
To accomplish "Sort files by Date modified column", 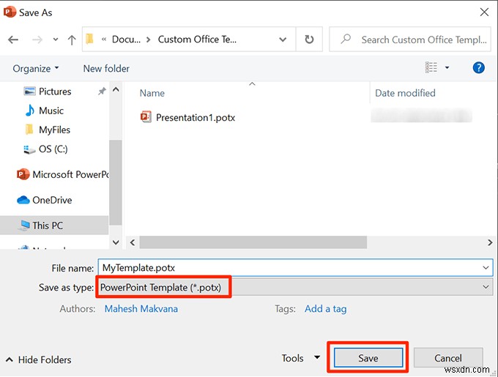I will click(x=405, y=93).
